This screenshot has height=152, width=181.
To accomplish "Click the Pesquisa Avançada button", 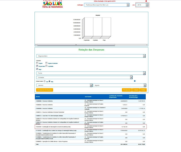I will [x=45, y=90].
